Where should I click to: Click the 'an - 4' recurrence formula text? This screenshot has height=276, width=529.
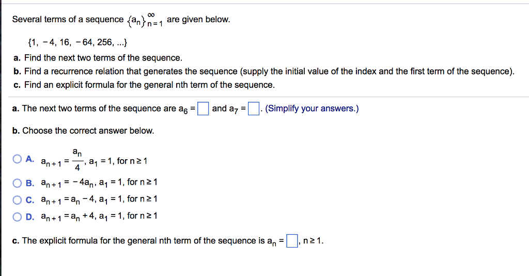click(83, 200)
